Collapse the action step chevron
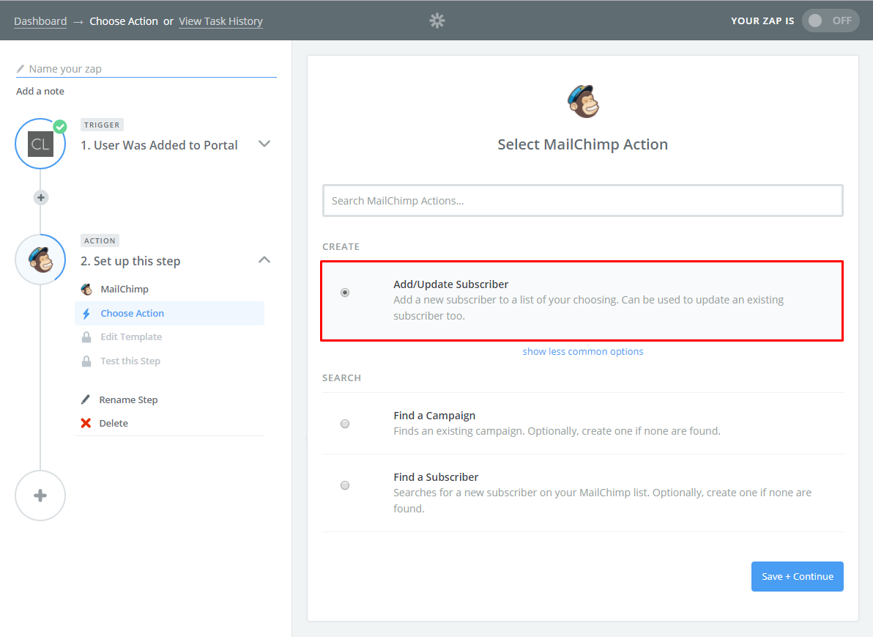 coord(264,259)
